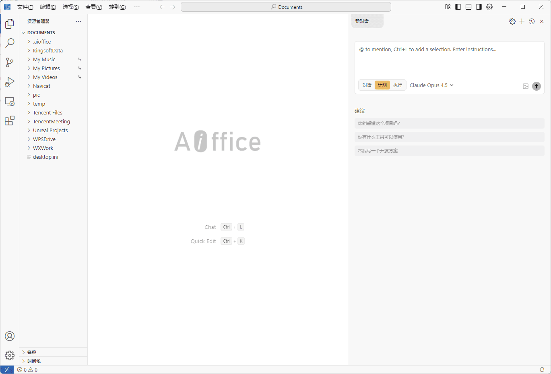
Task: Select the 新对话 tab
Action: pos(367,21)
